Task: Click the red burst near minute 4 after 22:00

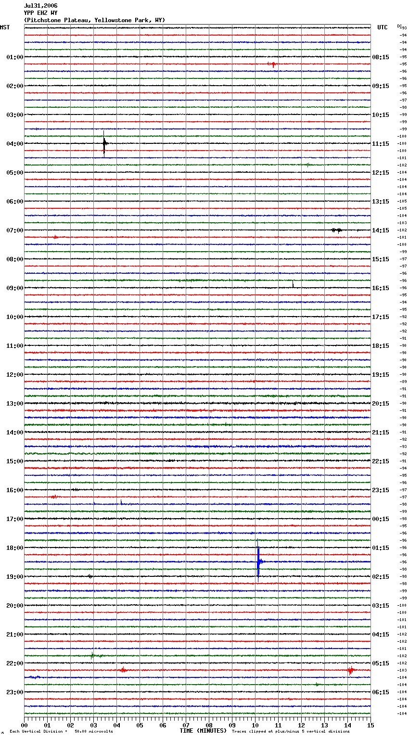Action: tap(123, 670)
